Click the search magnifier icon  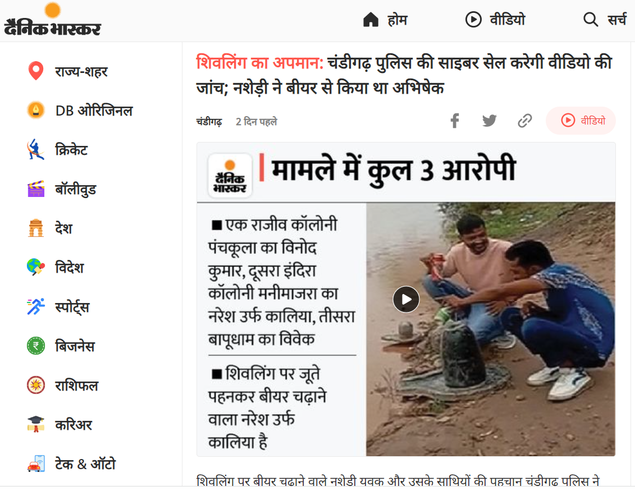pos(591,20)
